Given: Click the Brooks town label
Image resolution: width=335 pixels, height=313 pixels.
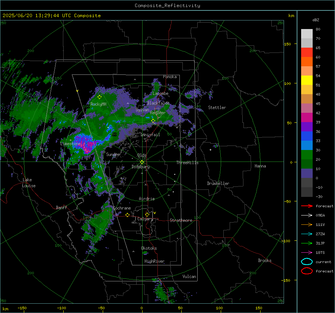Looking at the screenshot, I should click(265, 261).
